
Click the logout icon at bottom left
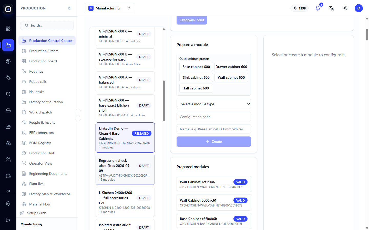pyautogui.click(x=8, y=220)
